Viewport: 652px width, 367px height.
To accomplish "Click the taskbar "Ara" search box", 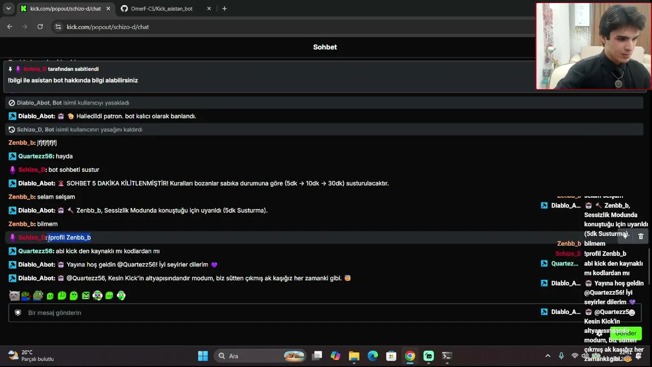I will tap(260, 356).
